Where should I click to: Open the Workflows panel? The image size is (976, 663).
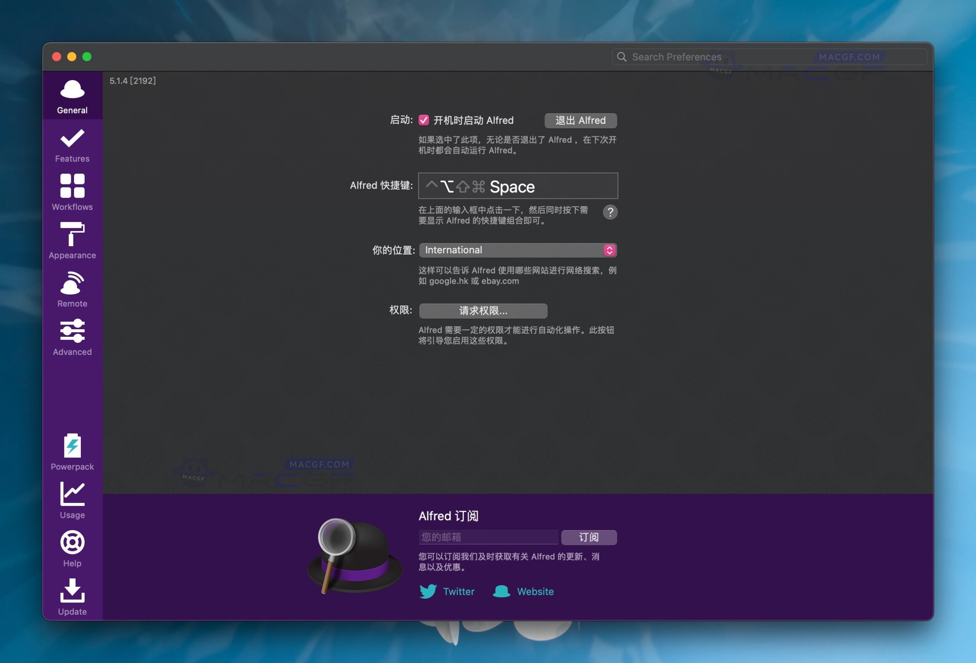click(x=72, y=192)
